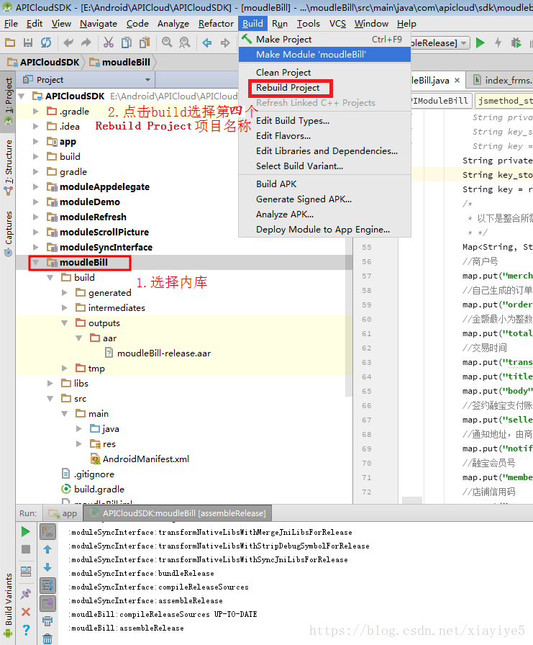The image size is (533, 645).
Task: Open moudleBill-release.aar file
Action: pos(163,353)
